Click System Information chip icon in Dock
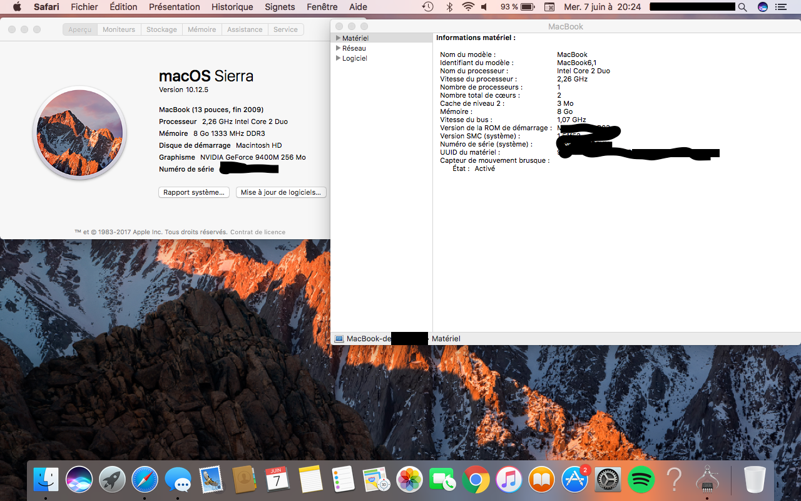 click(x=707, y=480)
